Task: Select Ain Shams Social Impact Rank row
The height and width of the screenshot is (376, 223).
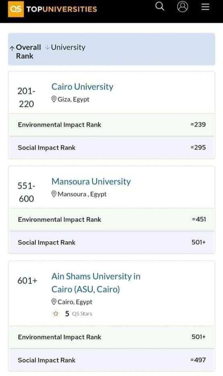Action: (112, 360)
